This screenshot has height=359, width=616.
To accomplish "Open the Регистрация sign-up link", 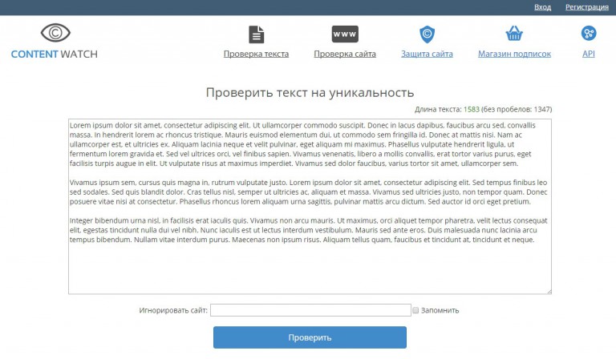I will coord(586,6).
